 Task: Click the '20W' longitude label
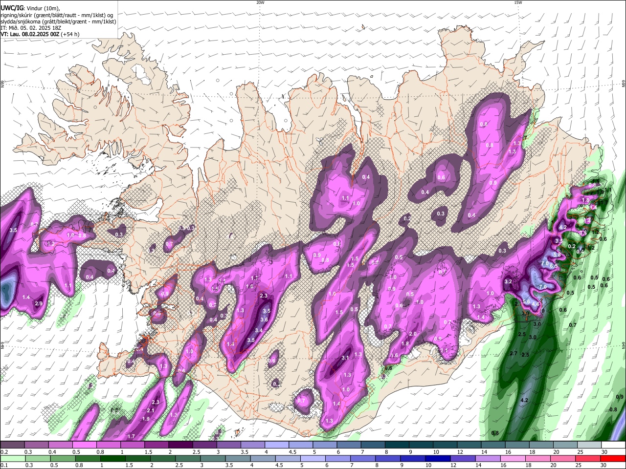tap(260, 2)
